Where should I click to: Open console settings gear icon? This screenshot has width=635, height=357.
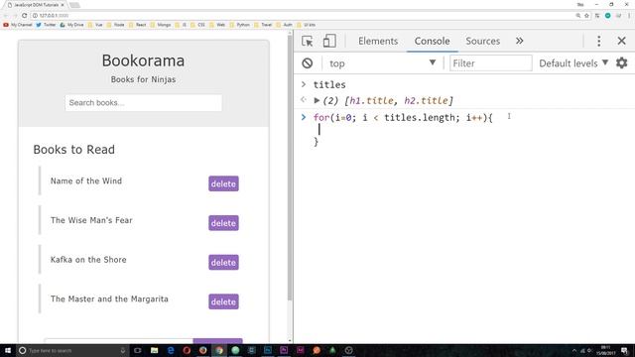tap(622, 62)
